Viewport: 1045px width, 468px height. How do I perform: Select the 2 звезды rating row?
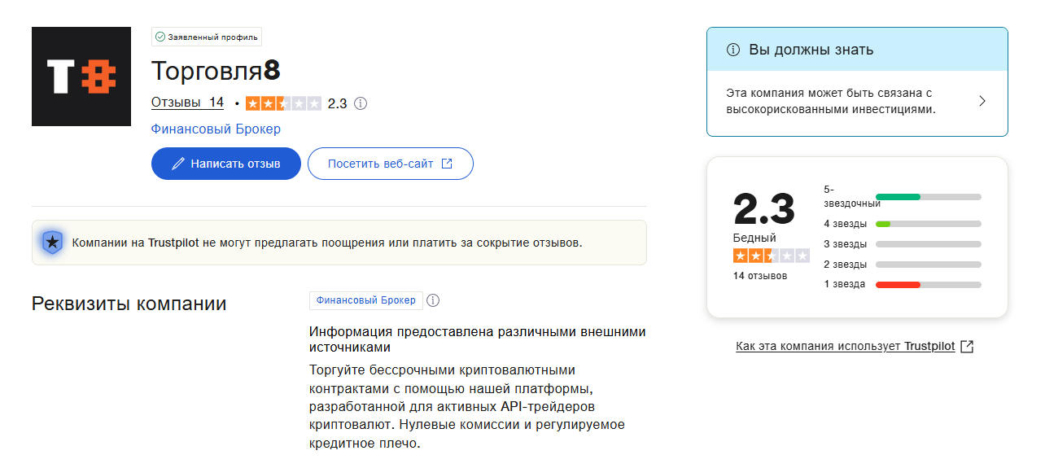click(902, 265)
